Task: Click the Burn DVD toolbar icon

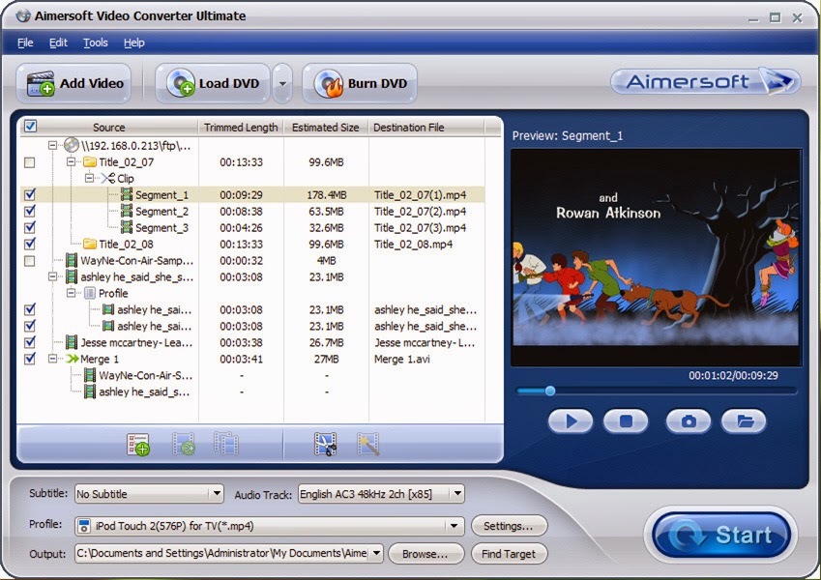Action: point(359,83)
